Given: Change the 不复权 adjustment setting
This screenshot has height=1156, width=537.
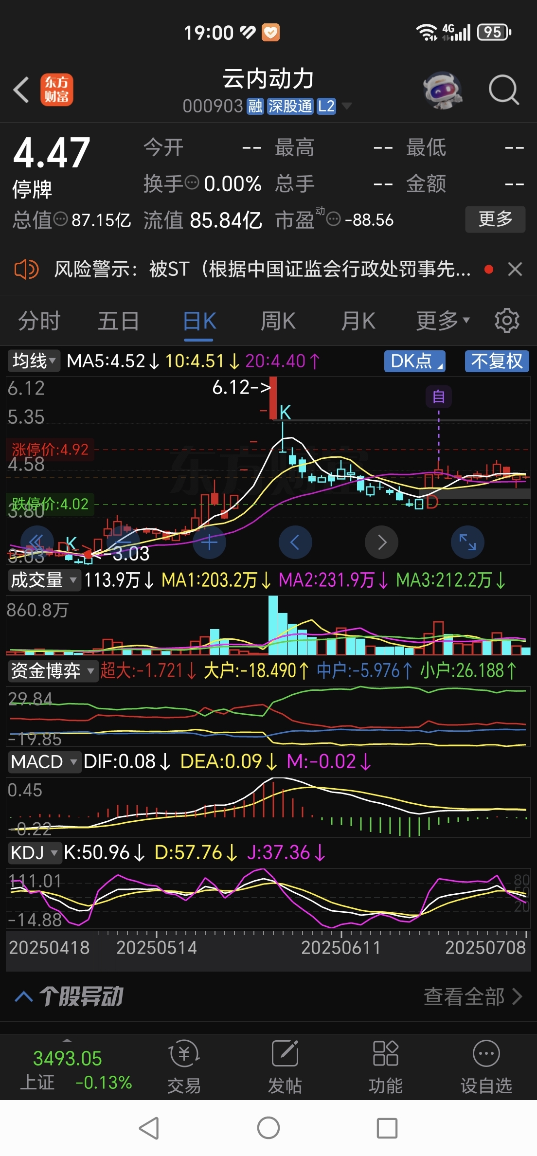Looking at the screenshot, I should coord(497,361).
